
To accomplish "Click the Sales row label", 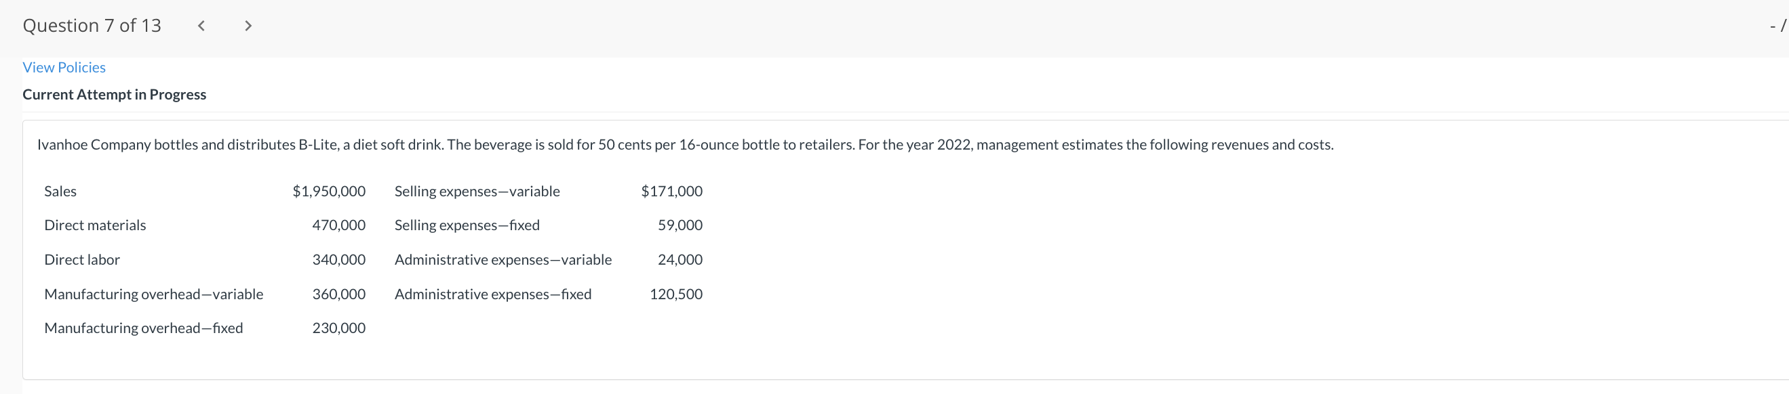I will 60,192.
